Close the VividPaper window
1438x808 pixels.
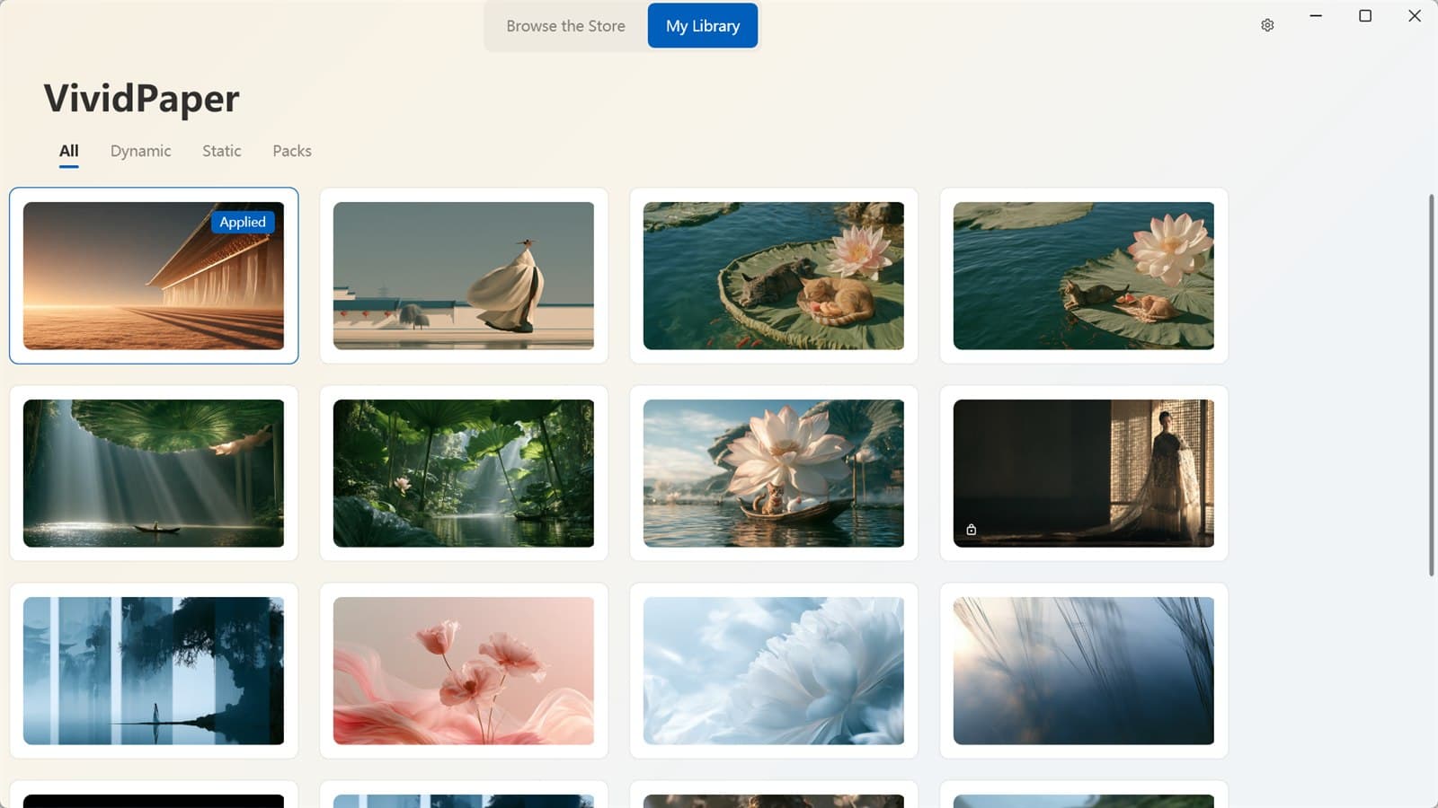coord(1415,16)
